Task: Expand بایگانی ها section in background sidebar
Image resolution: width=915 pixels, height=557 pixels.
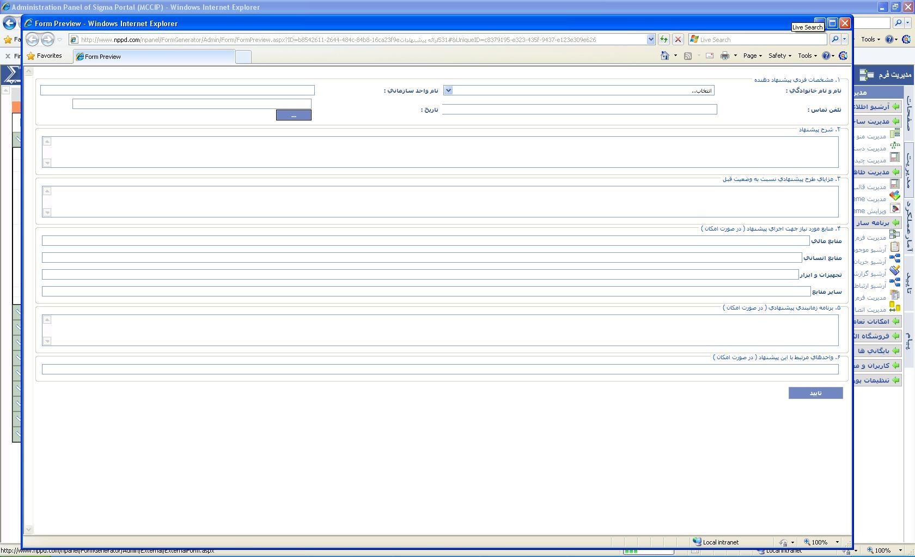Action: [877, 351]
